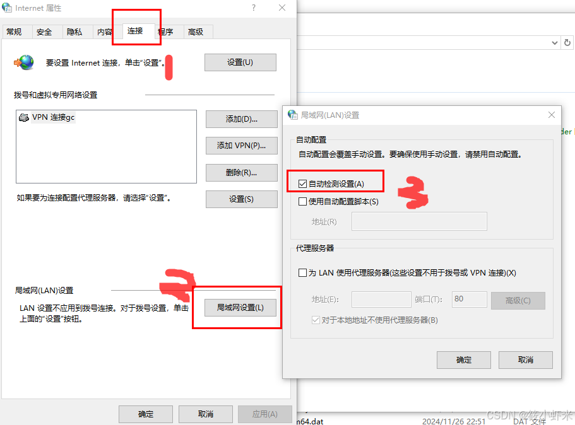Click the Internet 属性 title bar icon

tap(7, 8)
